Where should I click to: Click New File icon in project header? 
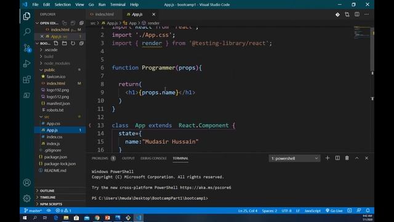click(56, 43)
